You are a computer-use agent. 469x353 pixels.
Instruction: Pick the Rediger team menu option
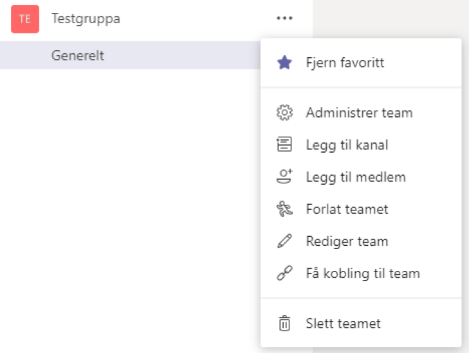coord(347,241)
